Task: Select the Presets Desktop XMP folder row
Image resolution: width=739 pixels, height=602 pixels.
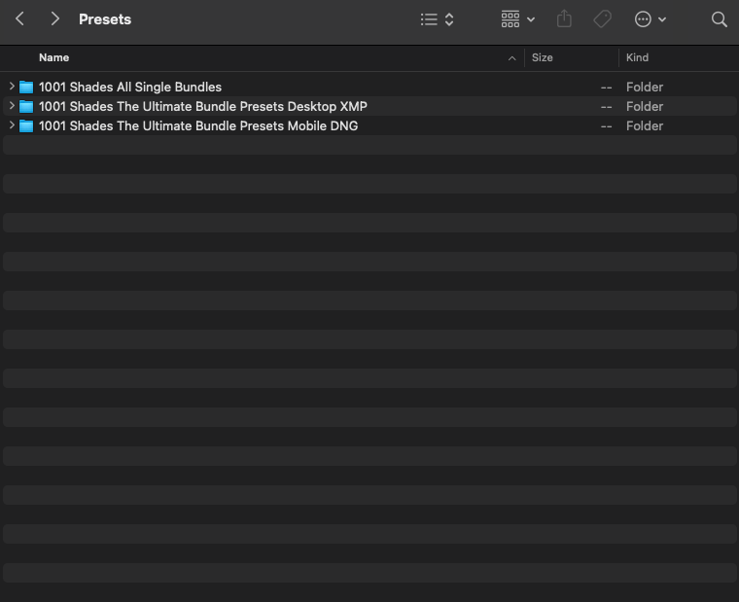Action: point(203,106)
